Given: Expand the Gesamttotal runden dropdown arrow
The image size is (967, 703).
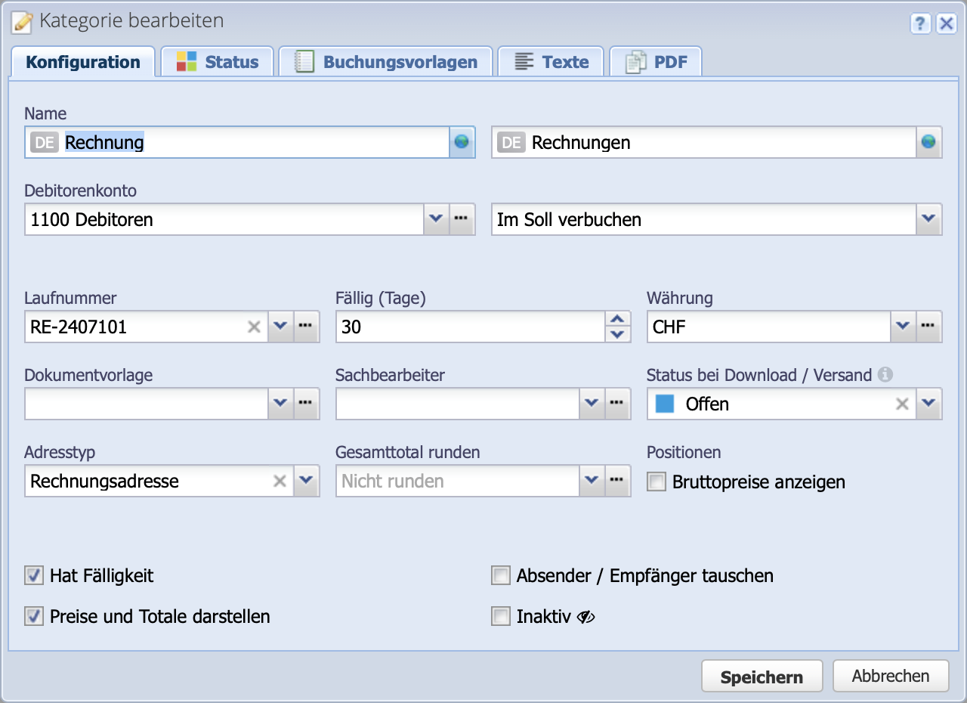Looking at the screenshot, I should click(x=592, y=481).
